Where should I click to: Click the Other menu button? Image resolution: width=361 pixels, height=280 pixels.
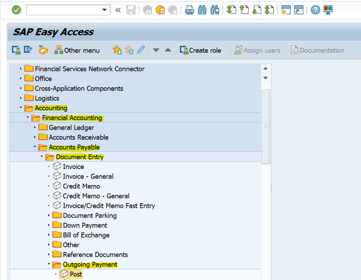[78, 50]
